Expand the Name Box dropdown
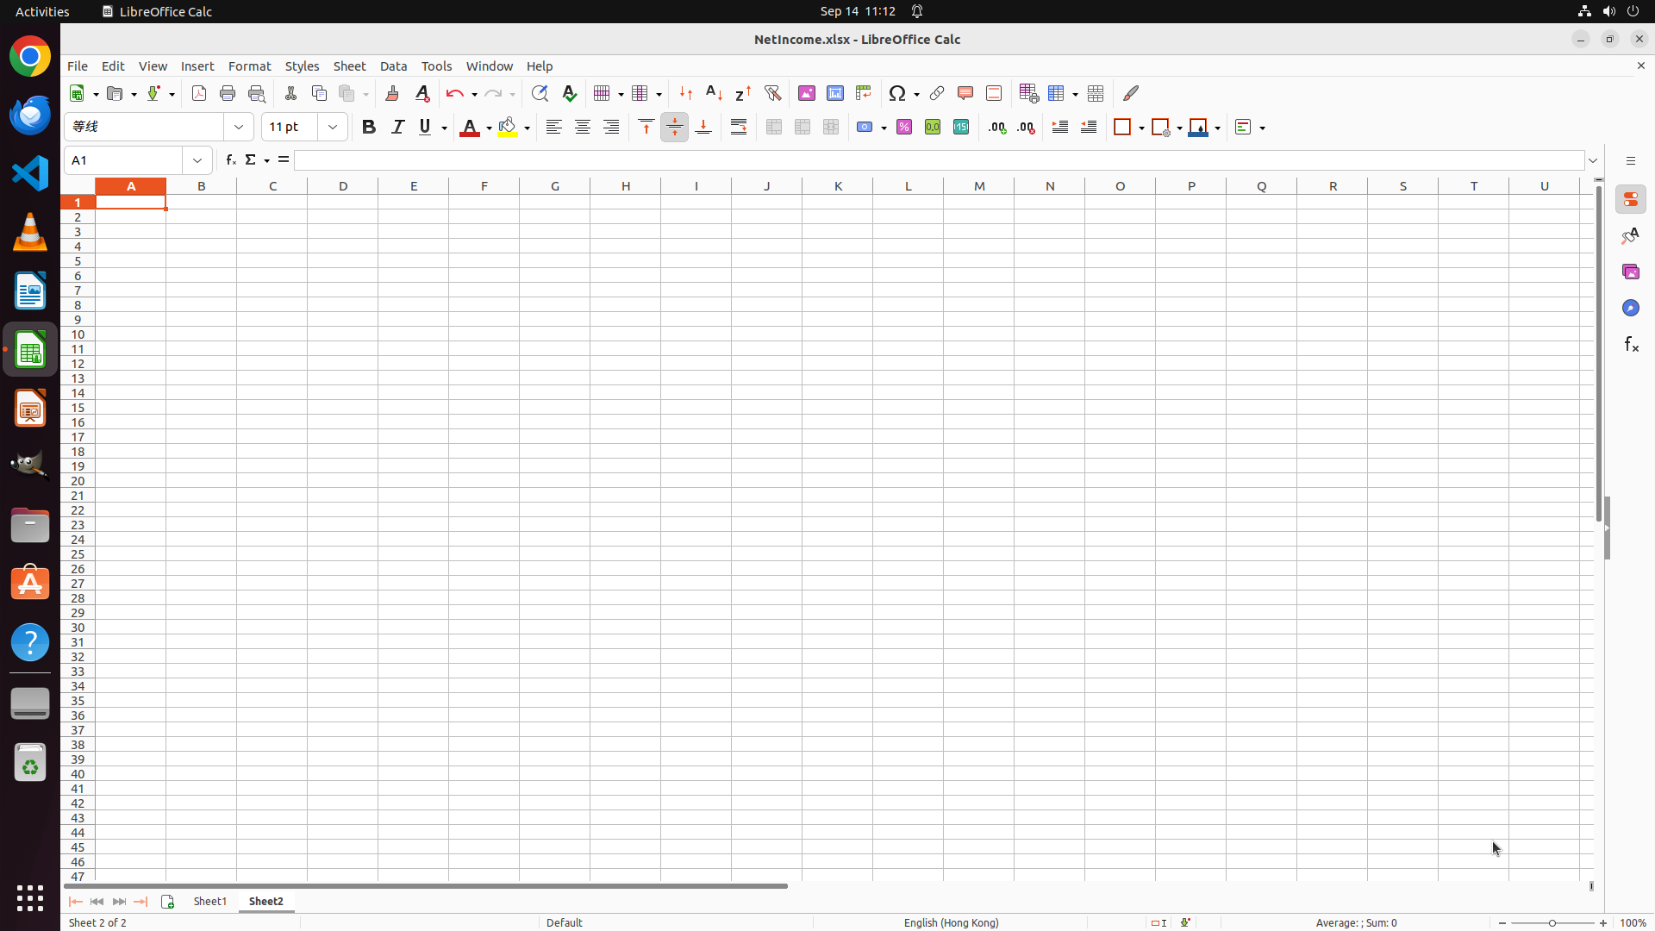 tap(197, 160)
